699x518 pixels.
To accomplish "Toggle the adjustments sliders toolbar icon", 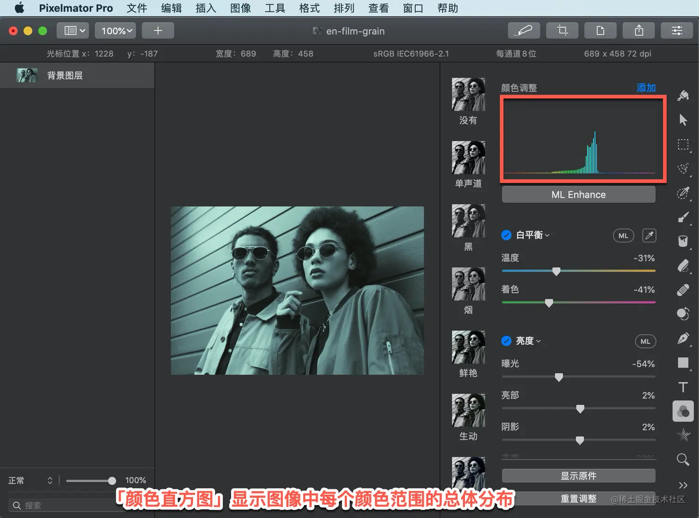I will (x=677, y=30).
